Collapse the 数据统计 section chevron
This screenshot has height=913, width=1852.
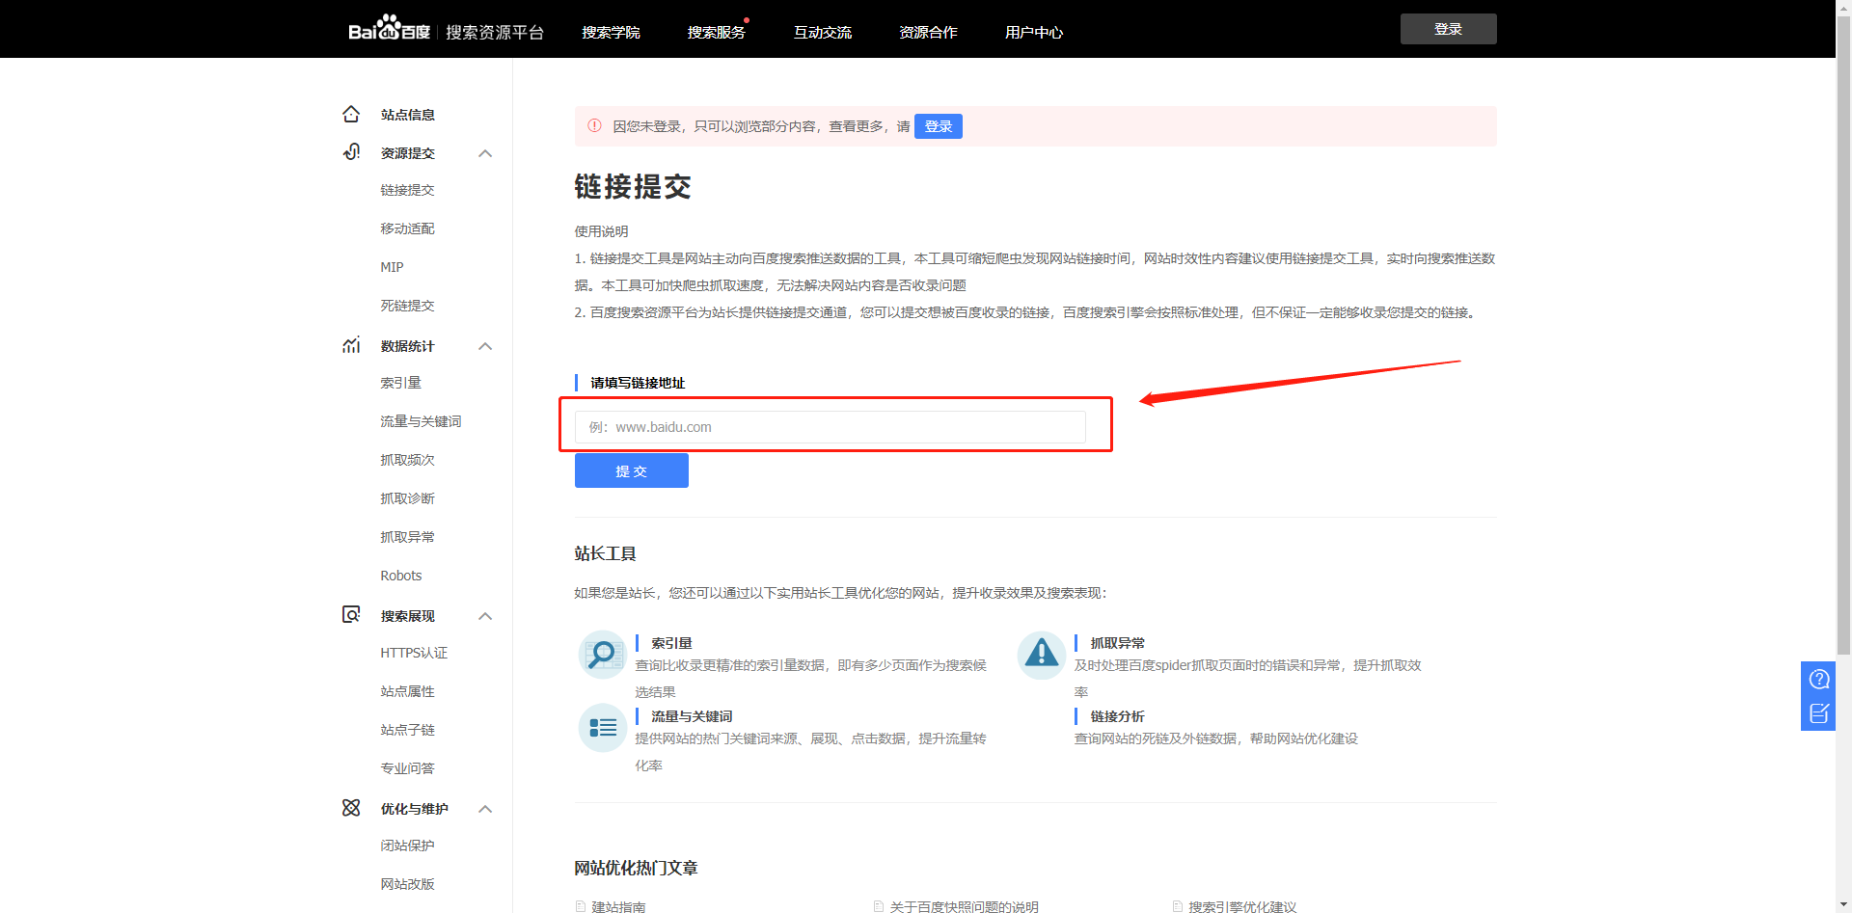pos(485,346)
